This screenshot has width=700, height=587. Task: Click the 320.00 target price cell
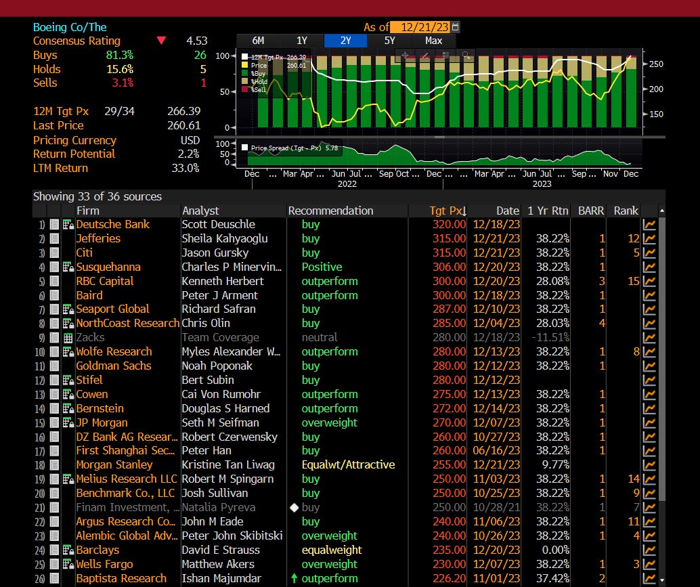449,225
